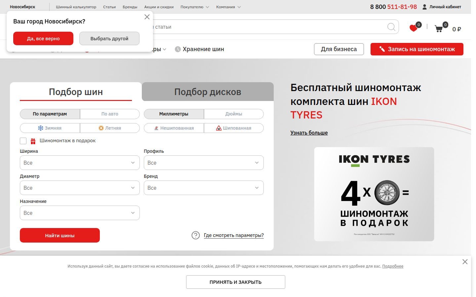
Task: Close the city confirmation popup
Action: [x=147, y=17]
